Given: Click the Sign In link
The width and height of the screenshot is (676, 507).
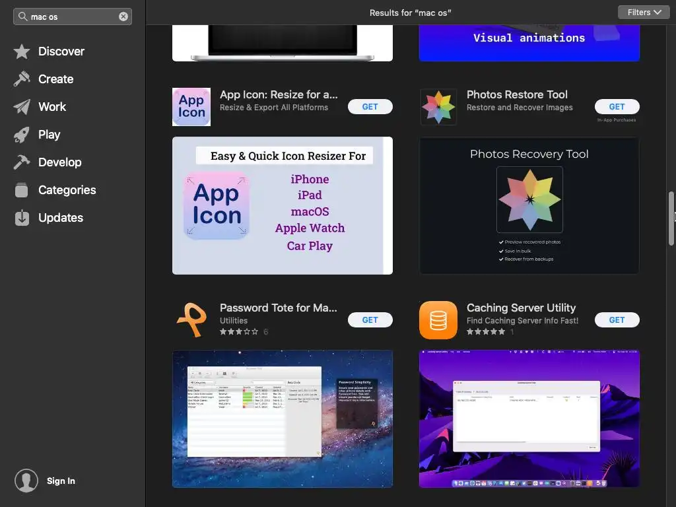Looking at the screenshot, I should 61,481.
